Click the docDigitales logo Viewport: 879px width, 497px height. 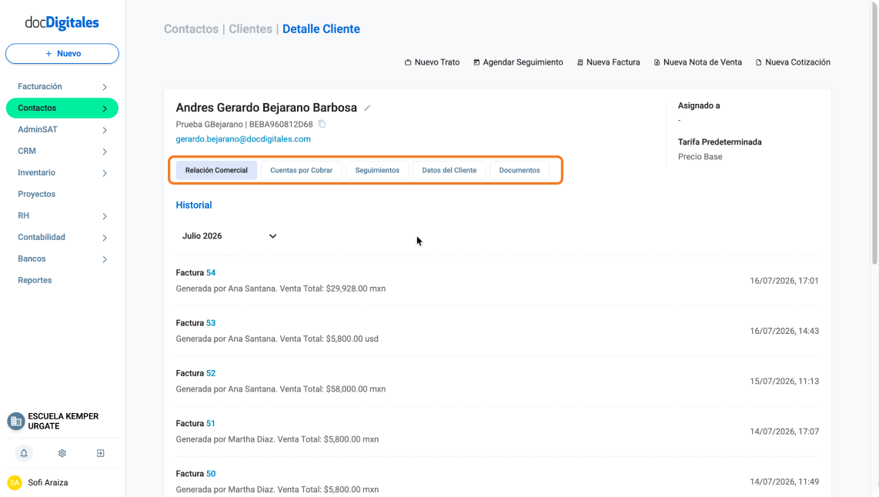(62, 22)
